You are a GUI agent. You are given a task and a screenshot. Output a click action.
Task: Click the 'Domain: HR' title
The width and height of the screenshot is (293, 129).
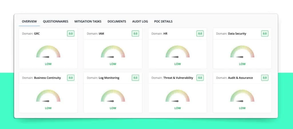(x=159, y=34)
